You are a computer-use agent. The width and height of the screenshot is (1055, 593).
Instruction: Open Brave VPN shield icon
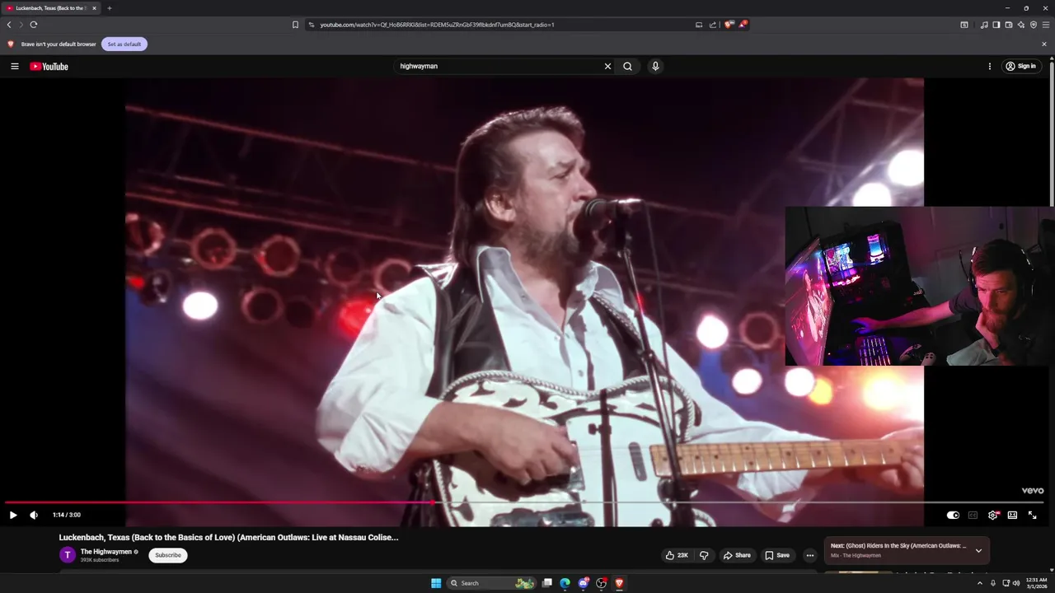point(1034,25)
